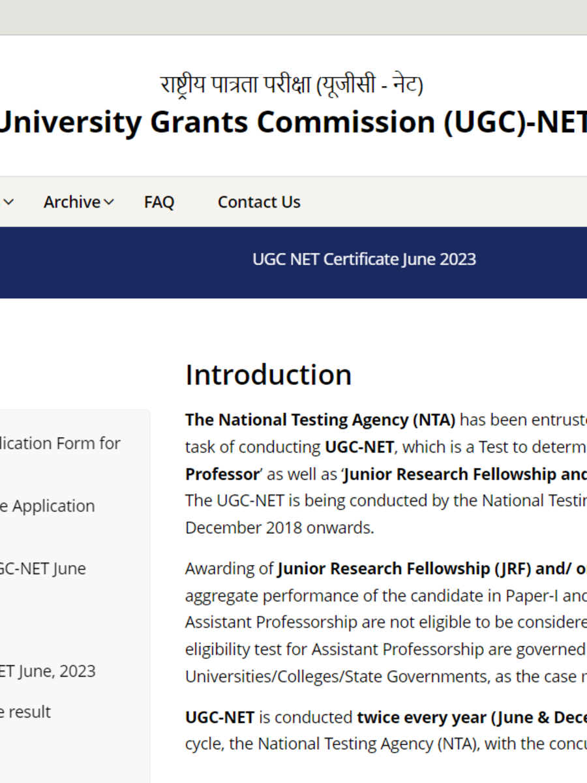
Task: Expand the Archive menu chevron arrow
Action: coord(109,203)
